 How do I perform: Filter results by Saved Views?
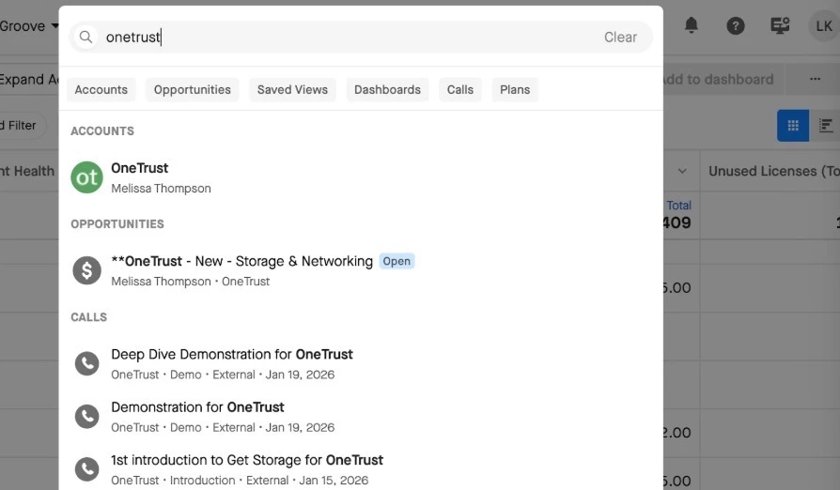[292, 90]
